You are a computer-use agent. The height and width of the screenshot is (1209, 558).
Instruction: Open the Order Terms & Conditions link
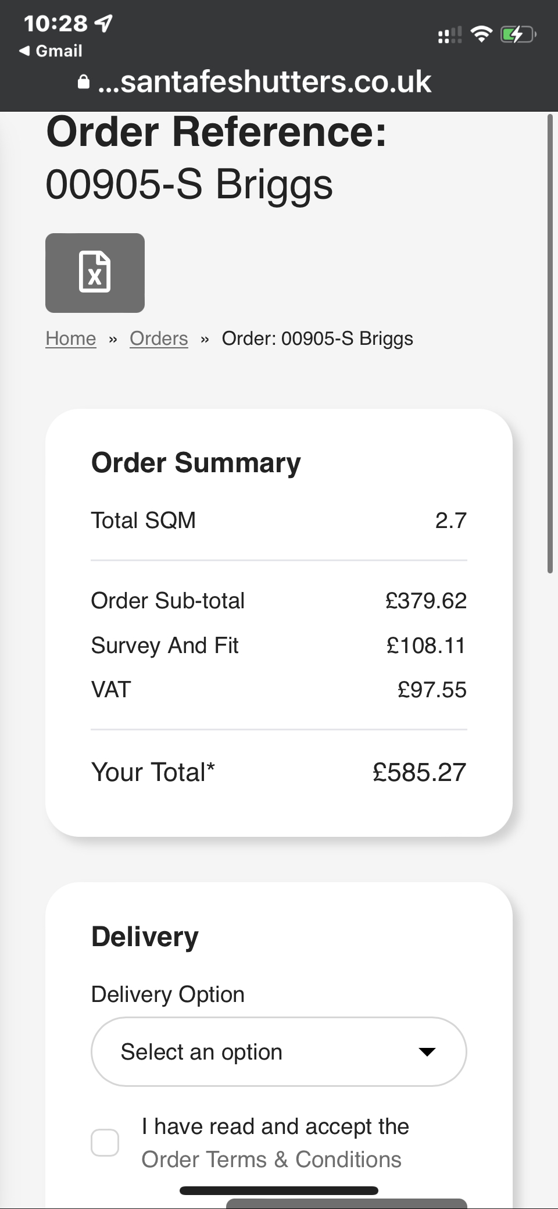pyautogui.click(x=271, y=1159)
